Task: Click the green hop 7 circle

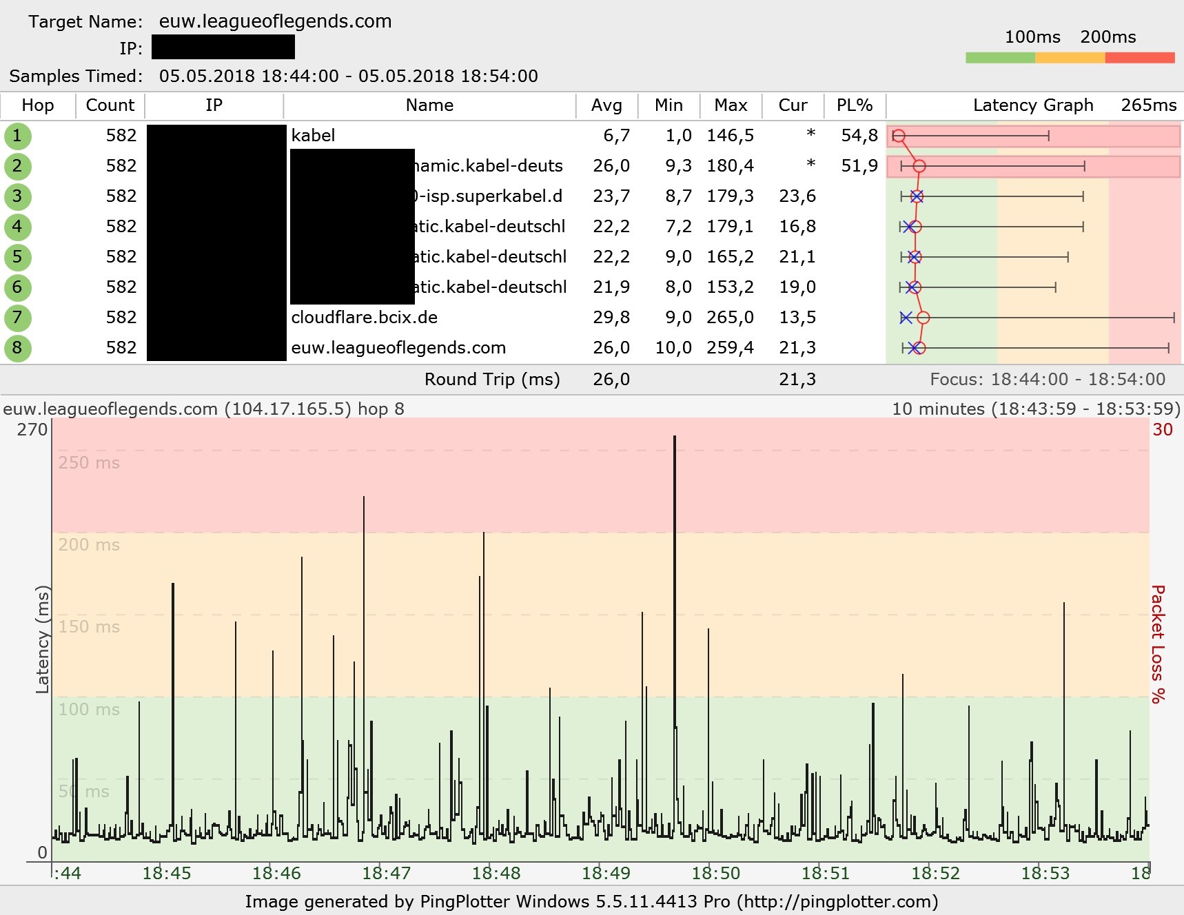Action: (17, 318)
